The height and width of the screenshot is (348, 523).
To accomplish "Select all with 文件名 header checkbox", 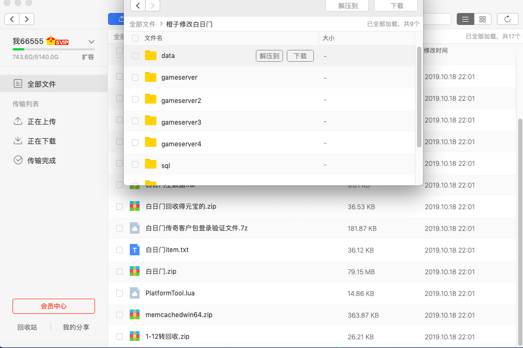I will click(135, 38).
